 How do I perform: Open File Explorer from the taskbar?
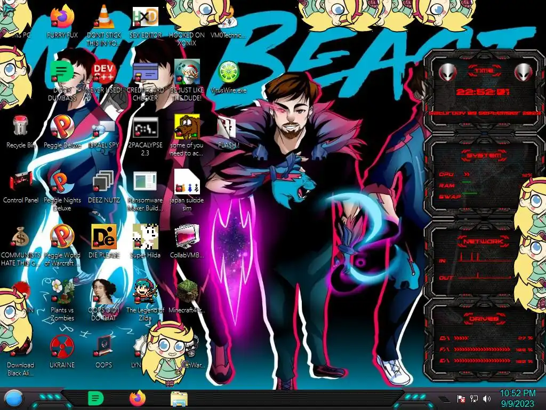point(179,399)
